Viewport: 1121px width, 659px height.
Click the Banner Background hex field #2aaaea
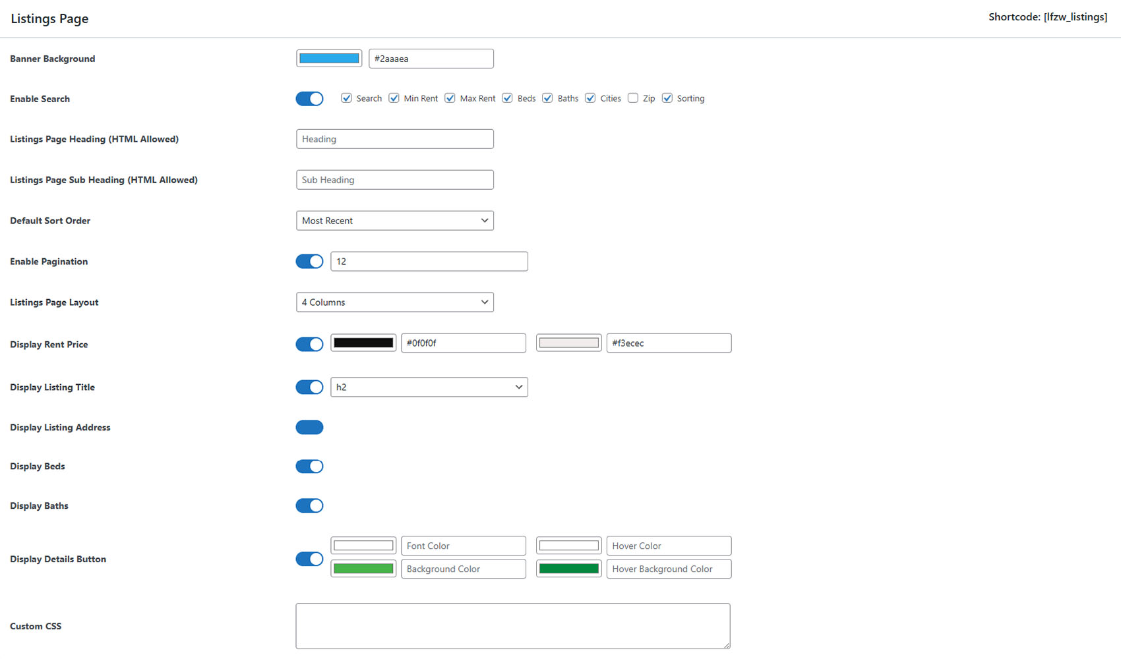pyautogui.click(x=431, y=59)
